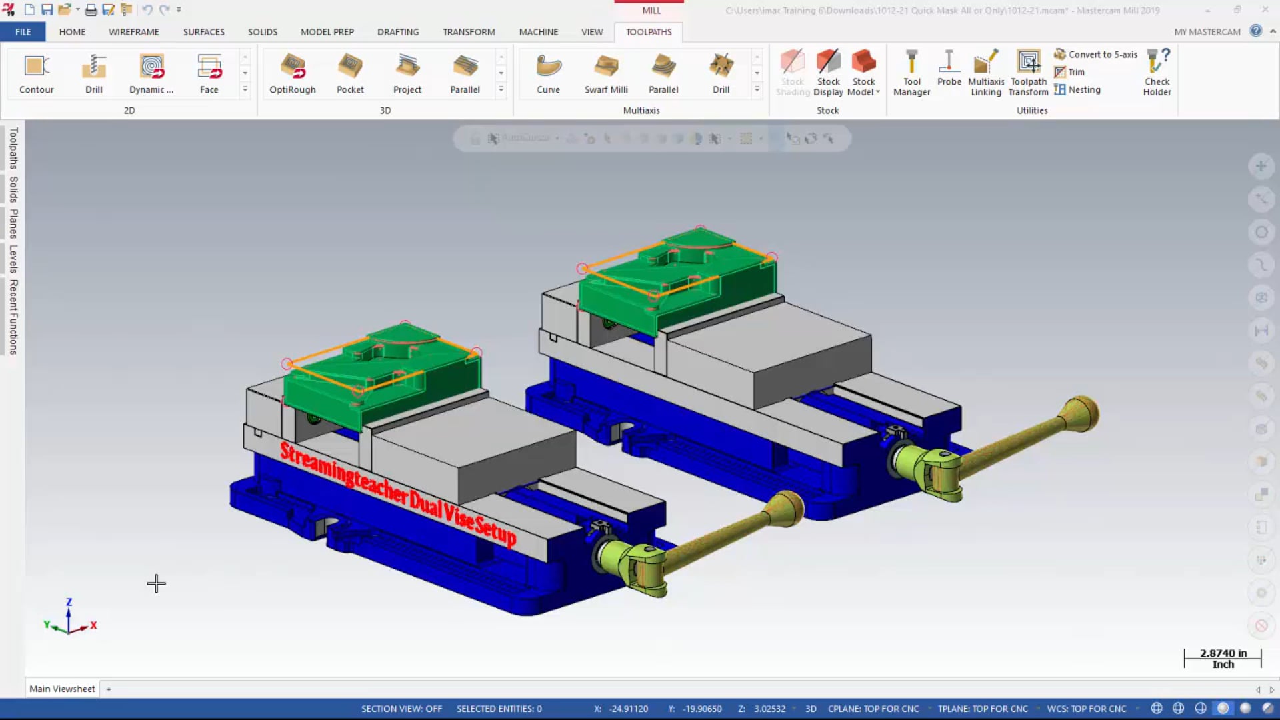The width and height of the screenshot is (1280, 720).
Task: Toggle SECTION VIEW status bar setting
Action: (x=401, y=709)
